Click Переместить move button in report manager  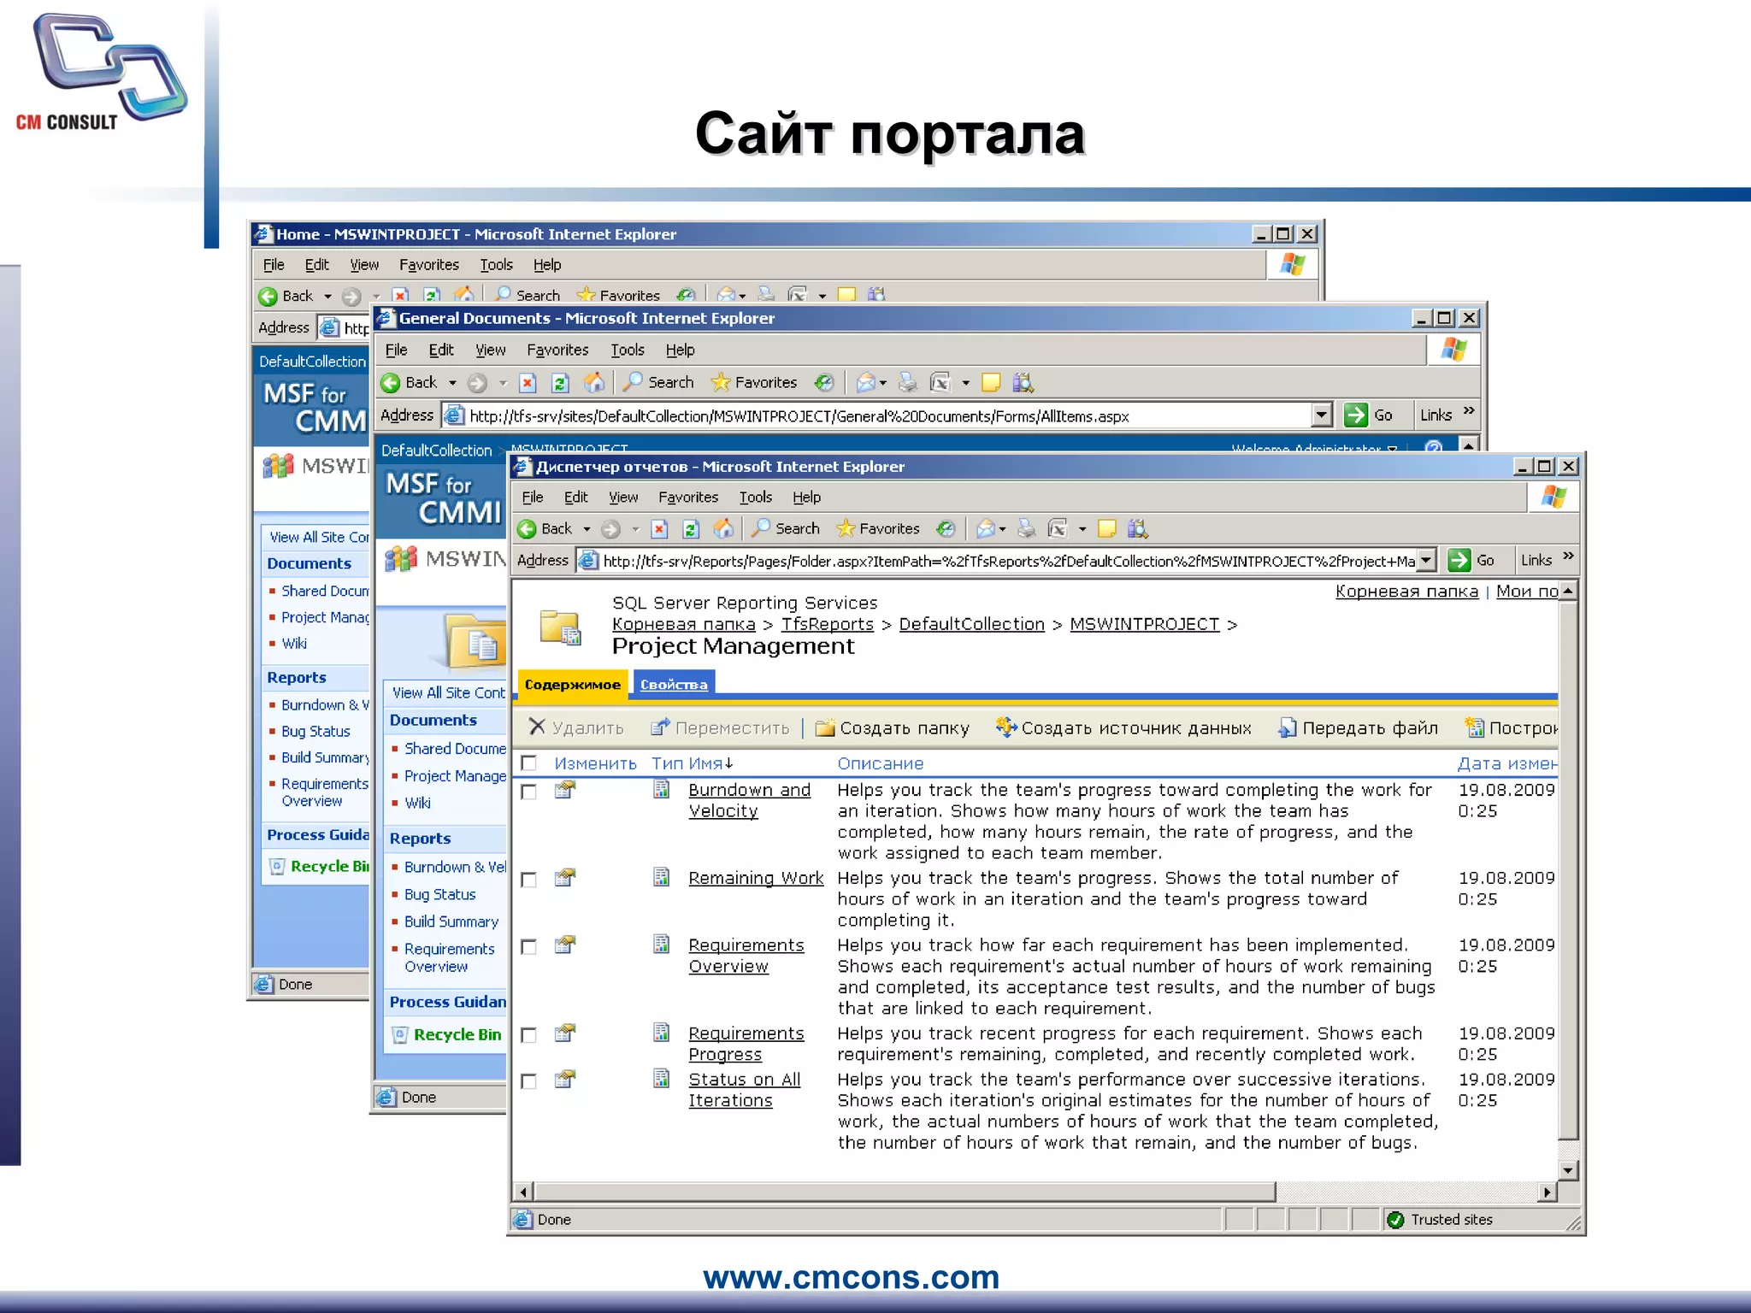pyautogui.click(x=720, y=727)
